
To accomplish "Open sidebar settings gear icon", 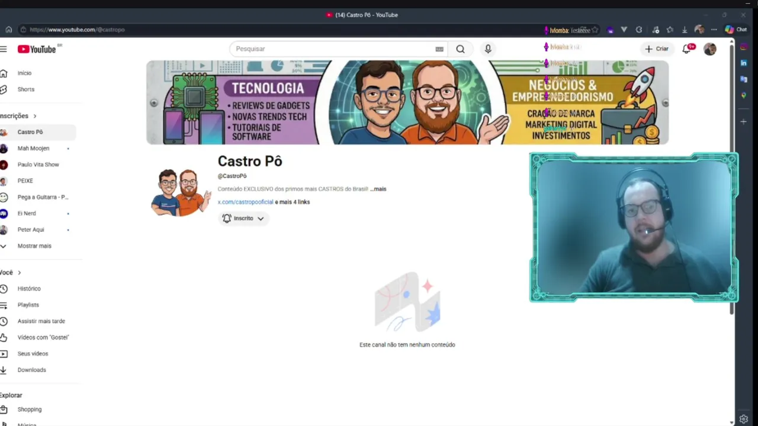I will [744, 419].
